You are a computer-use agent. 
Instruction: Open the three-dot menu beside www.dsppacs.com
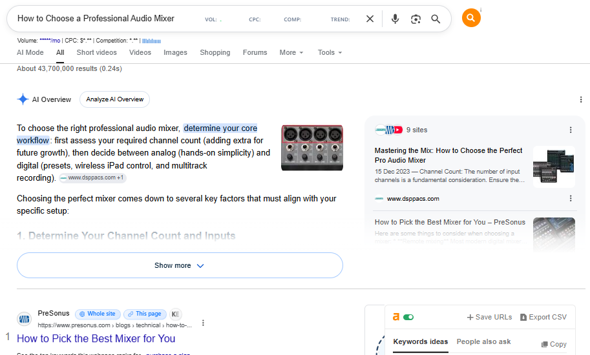[x=571, y=198]
